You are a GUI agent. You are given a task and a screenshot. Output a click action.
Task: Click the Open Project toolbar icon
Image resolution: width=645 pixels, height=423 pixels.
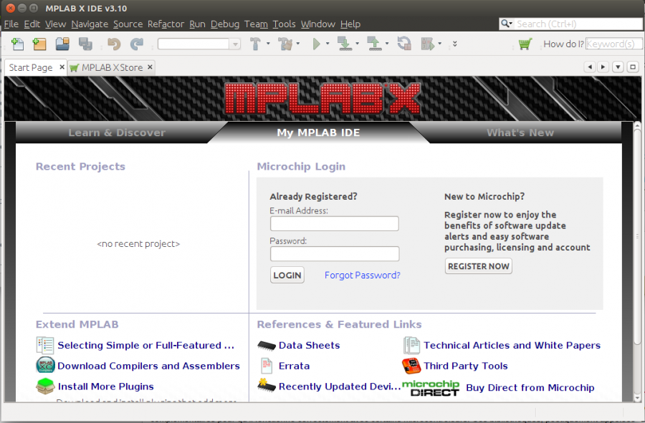[62, 44]
